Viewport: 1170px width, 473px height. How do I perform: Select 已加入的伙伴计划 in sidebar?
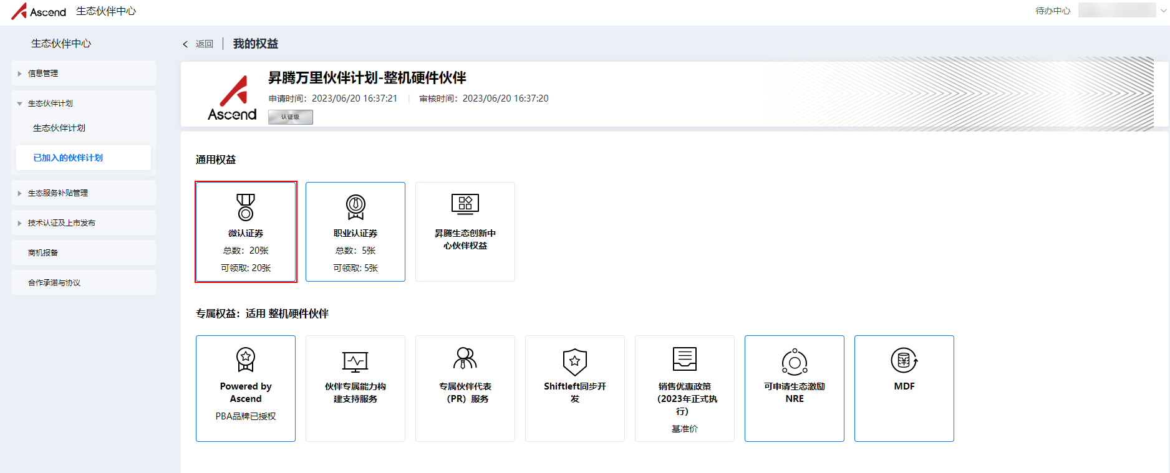coord(84,158)
